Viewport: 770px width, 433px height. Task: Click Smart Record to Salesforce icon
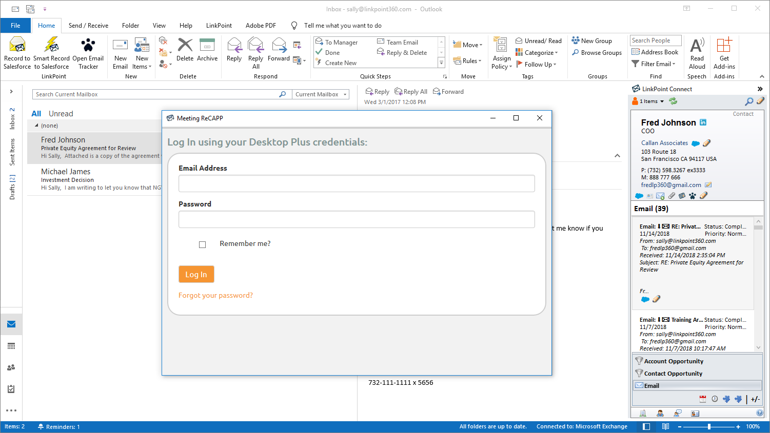coord(51,45)
